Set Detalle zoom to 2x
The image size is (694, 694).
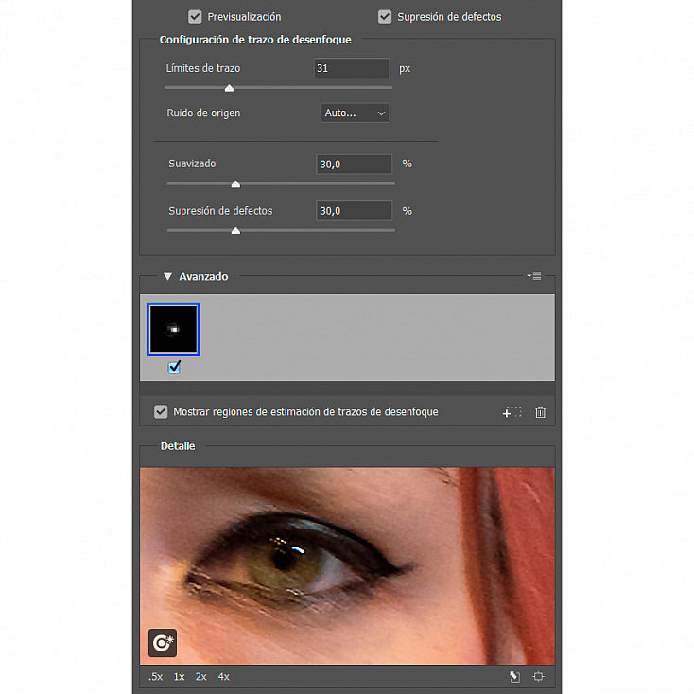click(201, 677)
